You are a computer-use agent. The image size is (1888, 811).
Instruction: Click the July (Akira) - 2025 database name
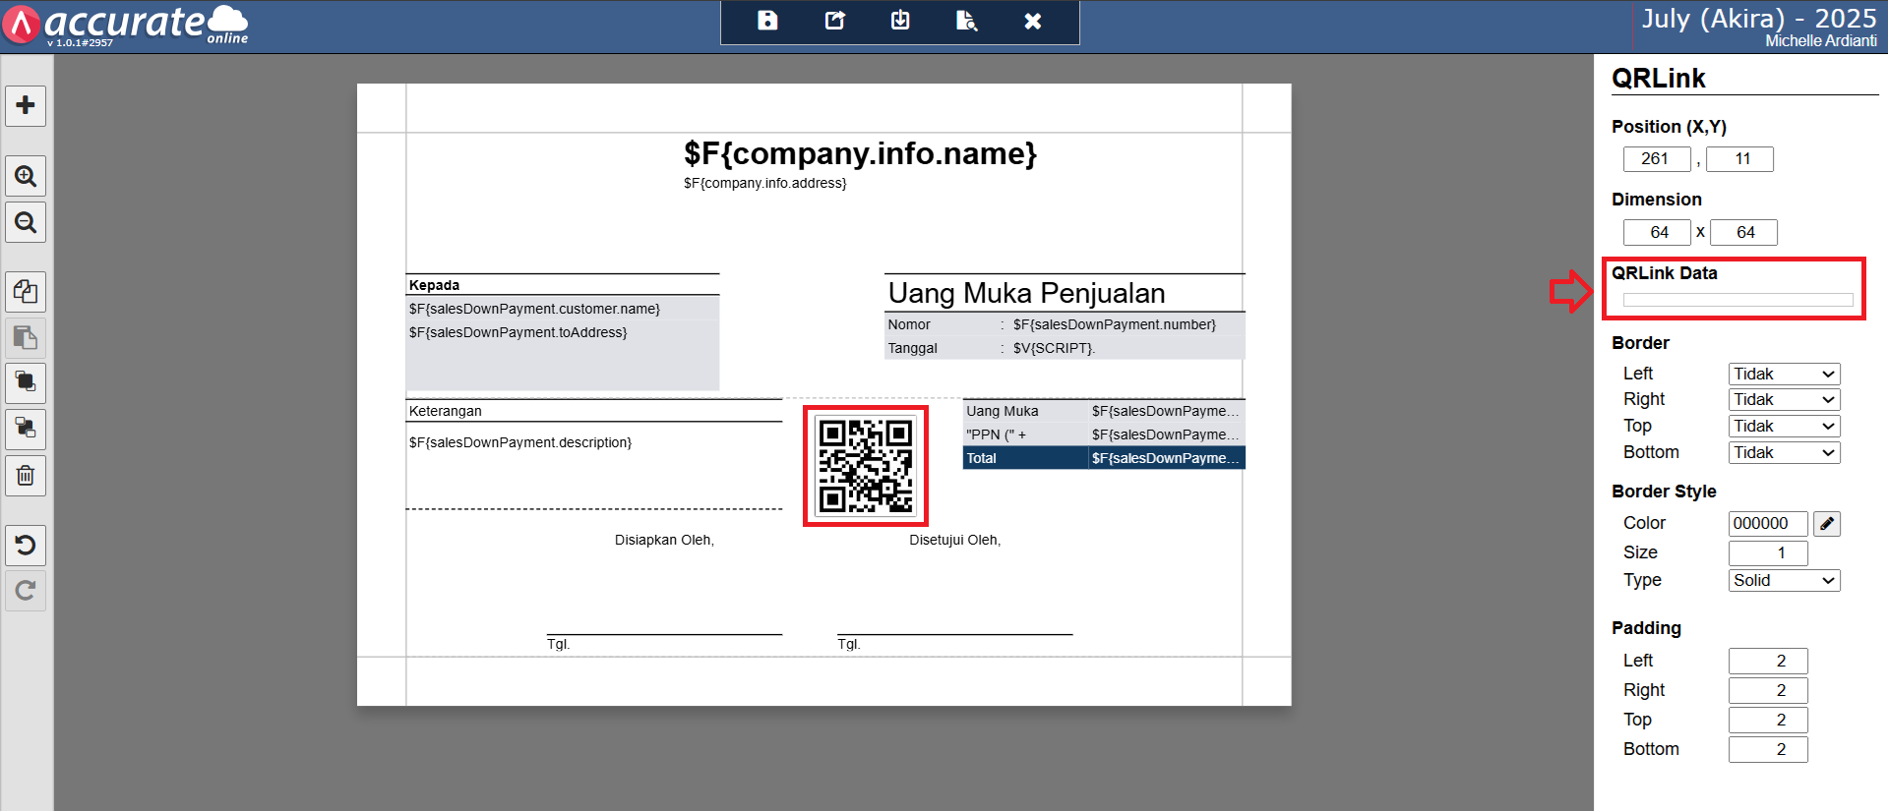pos(1759,18)
